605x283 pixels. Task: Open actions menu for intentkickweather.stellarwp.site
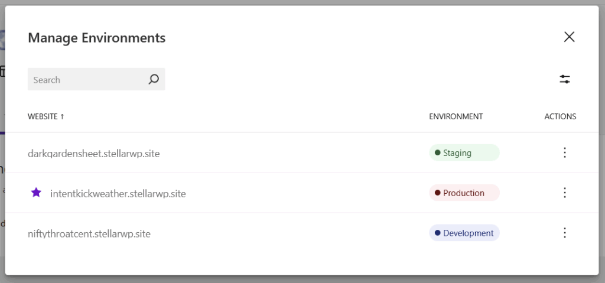[x=564, y=193]
